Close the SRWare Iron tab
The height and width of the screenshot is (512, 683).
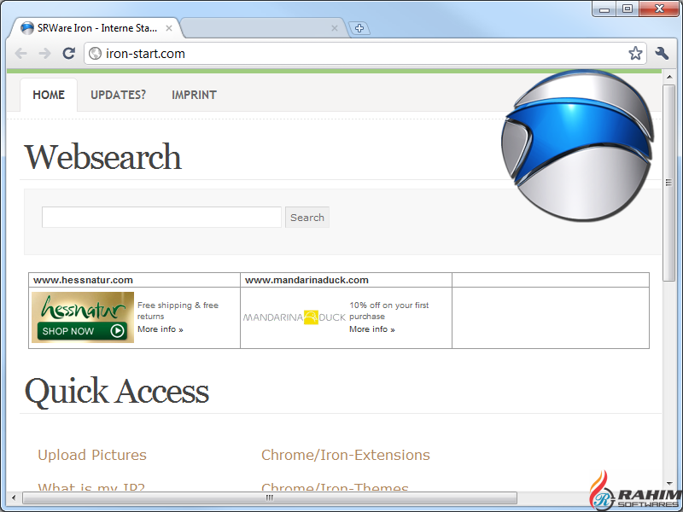(169, 28)
